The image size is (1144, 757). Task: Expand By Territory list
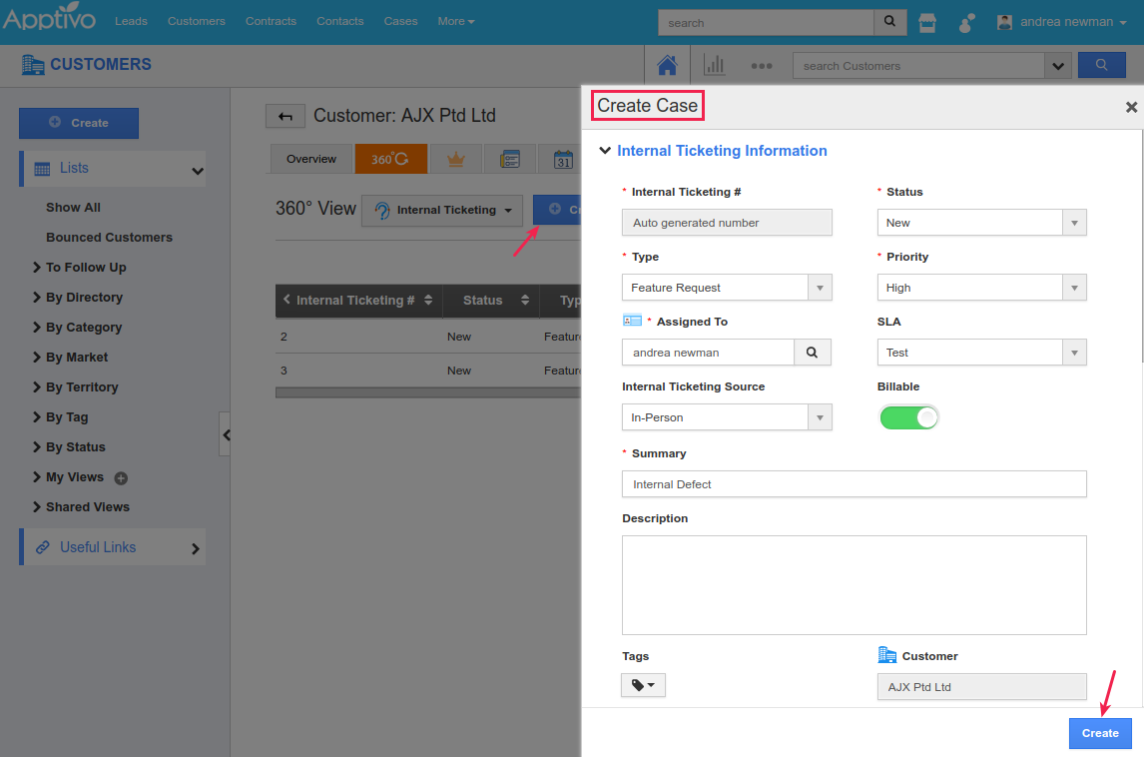coord(37,386)
